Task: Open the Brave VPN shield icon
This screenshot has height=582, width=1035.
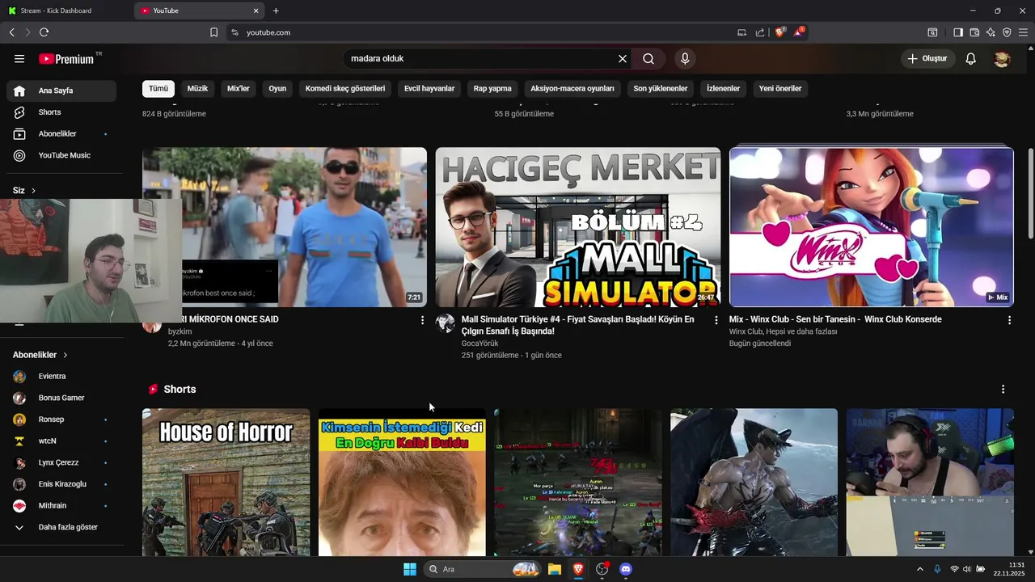Action: [1007, 32]
